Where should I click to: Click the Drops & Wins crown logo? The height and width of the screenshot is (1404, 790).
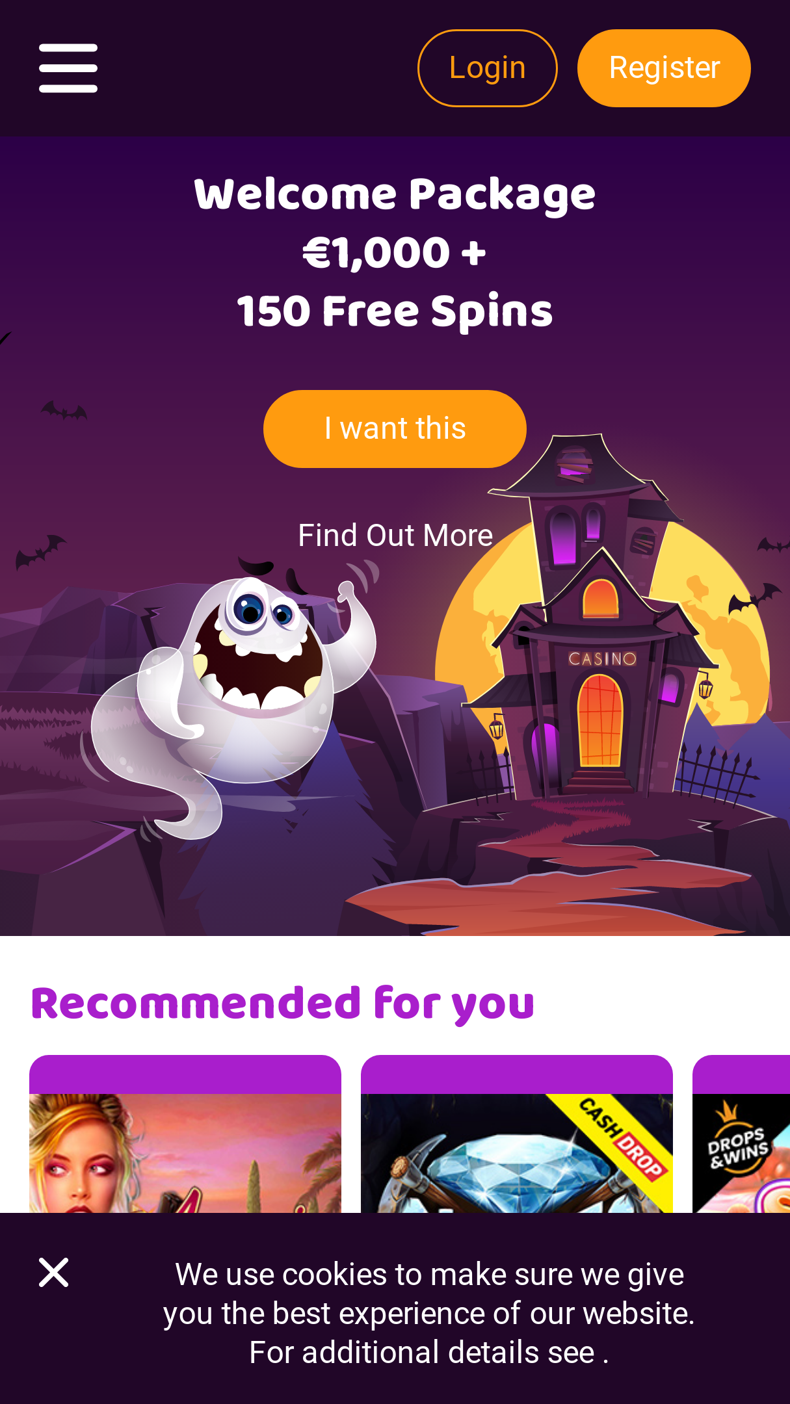737,1137
